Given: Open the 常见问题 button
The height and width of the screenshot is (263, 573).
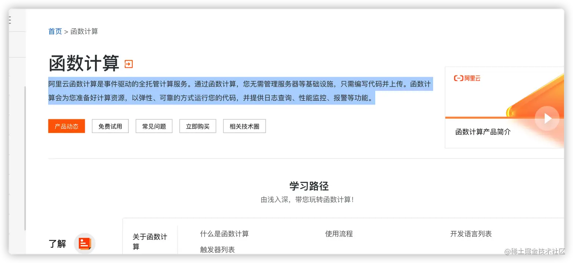Looking at the screenshot, I should pyautogui.click(x=154, y=126).
